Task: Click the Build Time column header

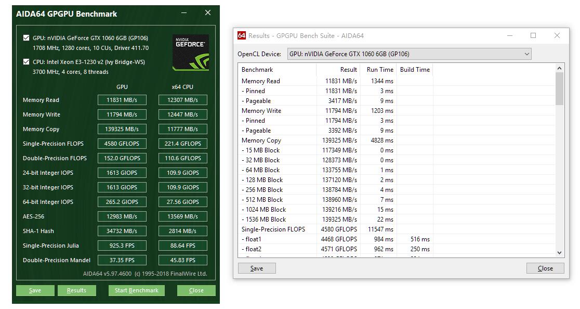Action: [415, 70]
